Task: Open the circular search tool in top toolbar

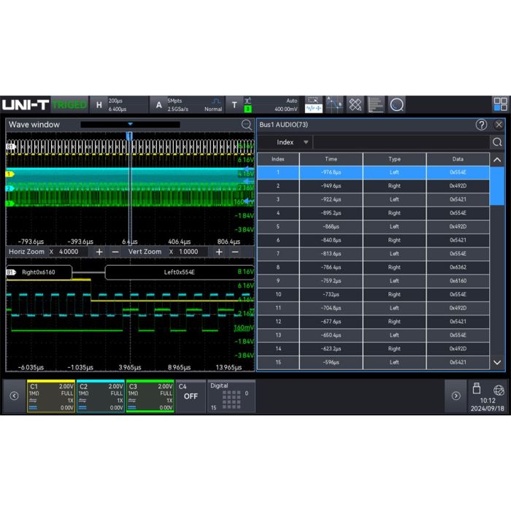Action: [x=396, y=105]
